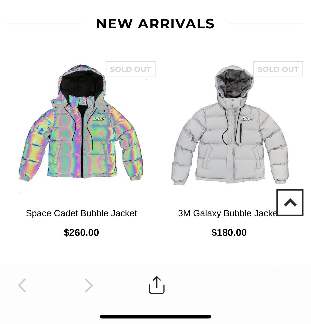The height and width of the screenshot is (324, 311).
Task: Open the iridescent Space Cadet jacket image
Action: coord(81,123)
